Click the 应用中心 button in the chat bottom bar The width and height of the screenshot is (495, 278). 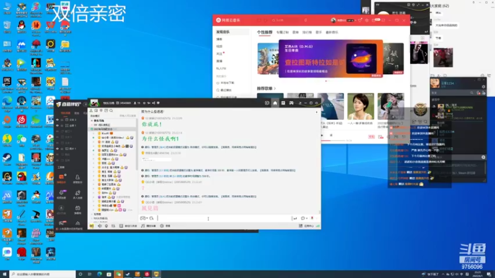click(x=306, y=226)
